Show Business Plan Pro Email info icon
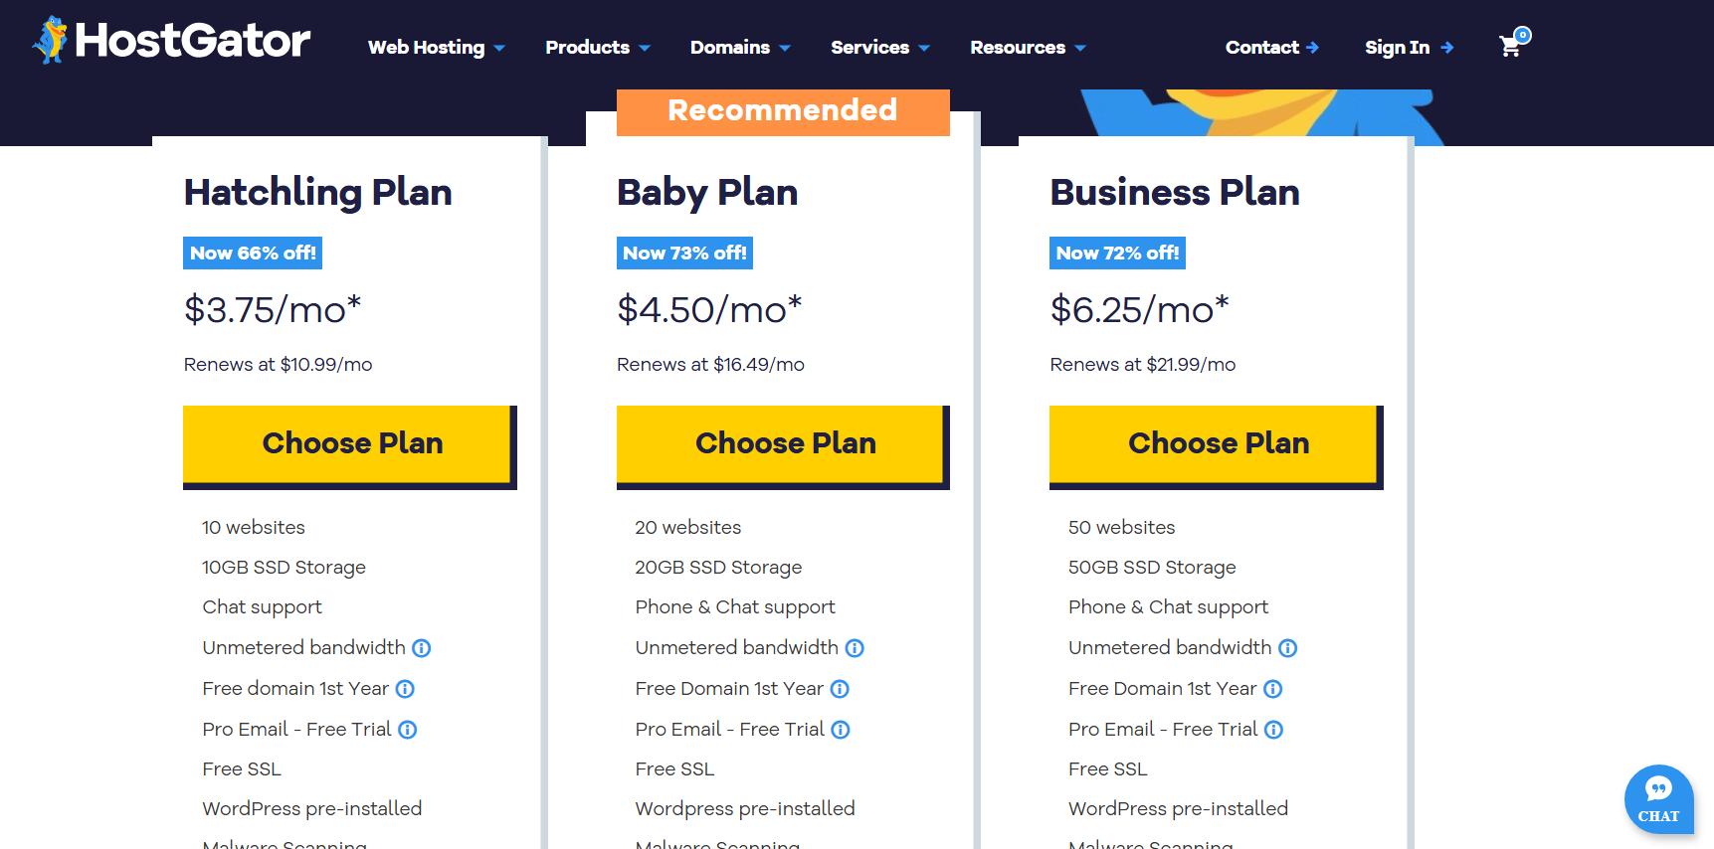Screen dimensions: 1714x849 coord(1273,730)
